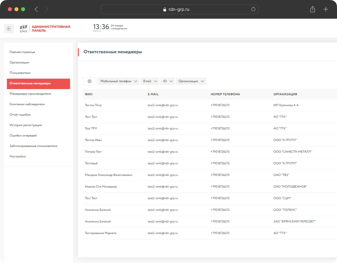Open table settings gear icon
This screenshot has height=263, width=337.
click(90, 81)
